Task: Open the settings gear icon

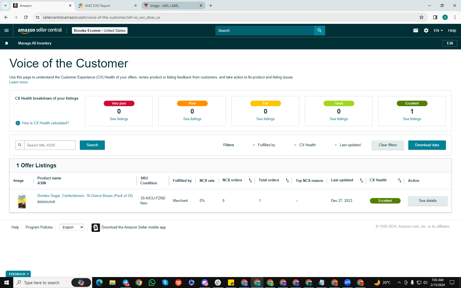Action: point(426,30)
